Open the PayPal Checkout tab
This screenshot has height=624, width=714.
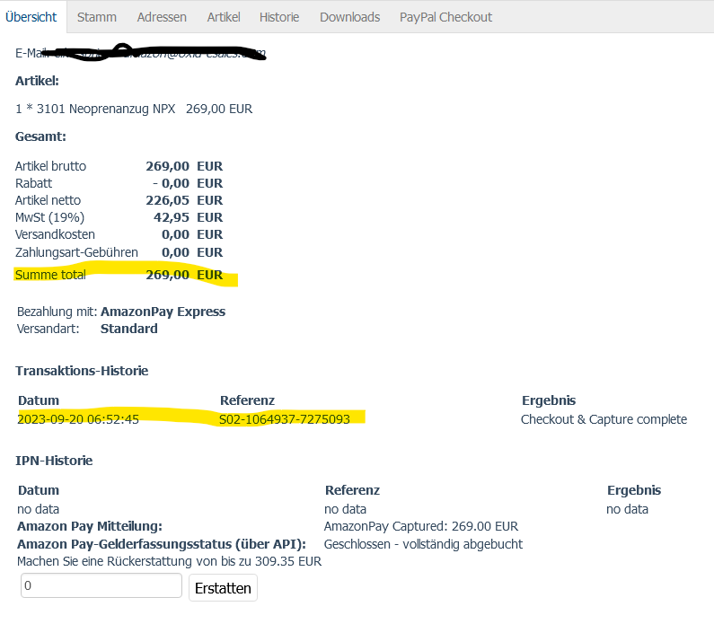tap(445, 17)
